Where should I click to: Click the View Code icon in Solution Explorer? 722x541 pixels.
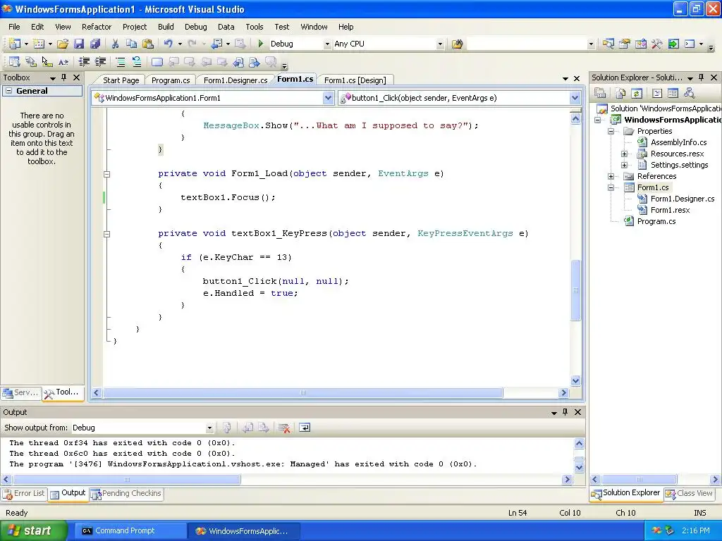[657, 94]
